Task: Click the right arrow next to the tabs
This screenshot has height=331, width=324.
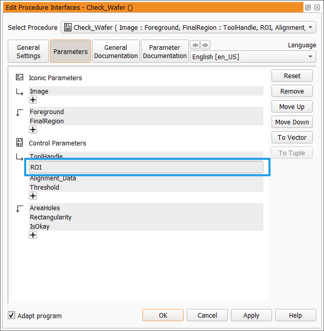Action: pos(205,45)
